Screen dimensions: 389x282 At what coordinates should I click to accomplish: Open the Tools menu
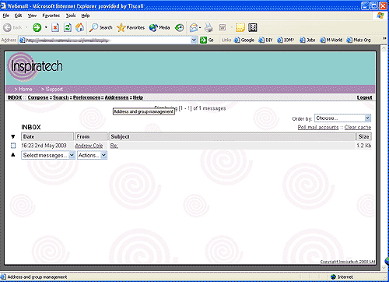71,16
